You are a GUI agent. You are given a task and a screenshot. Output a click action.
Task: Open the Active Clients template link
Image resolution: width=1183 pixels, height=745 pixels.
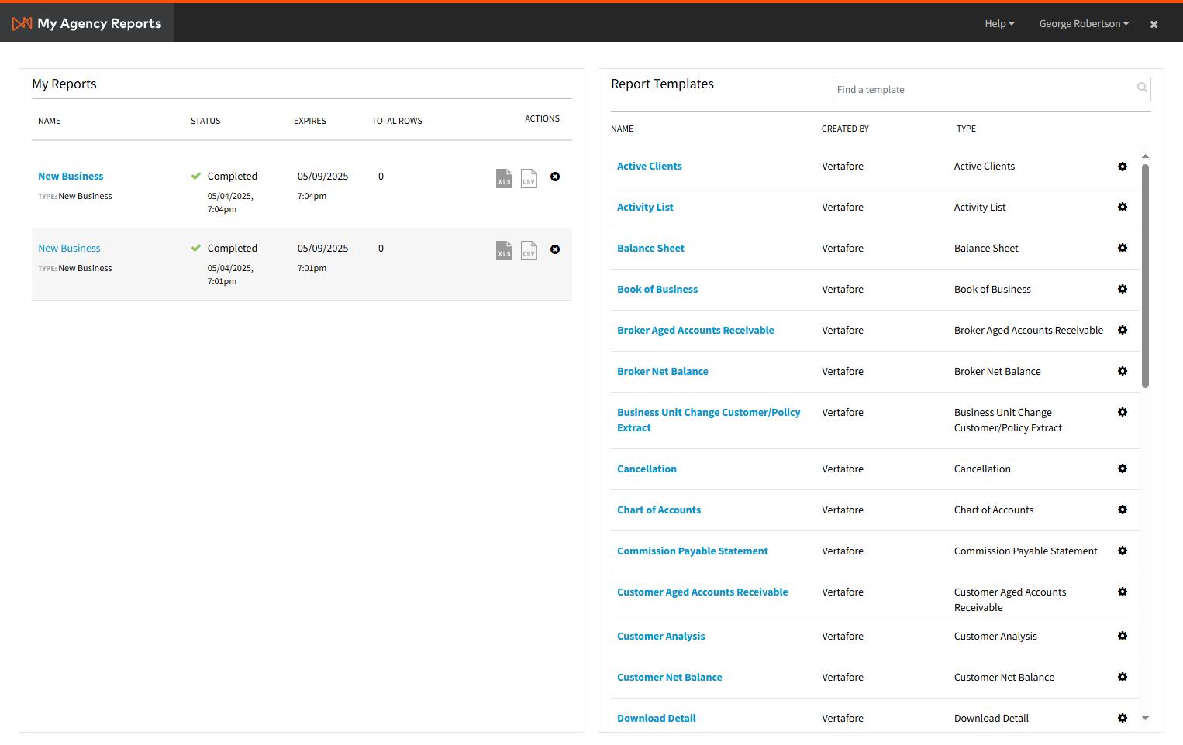(x=650, y=167)
